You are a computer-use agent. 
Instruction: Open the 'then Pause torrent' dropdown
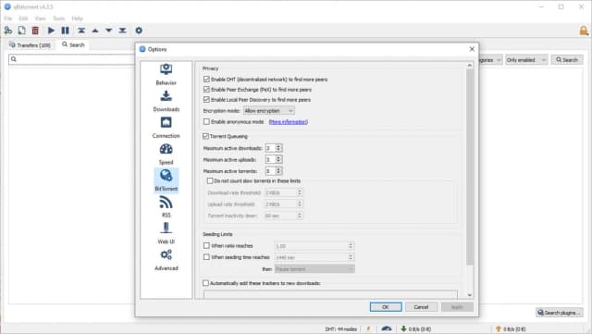tap(314, 269)
